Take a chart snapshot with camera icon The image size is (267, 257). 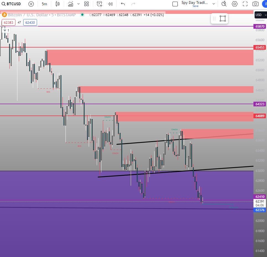(255, 4)
